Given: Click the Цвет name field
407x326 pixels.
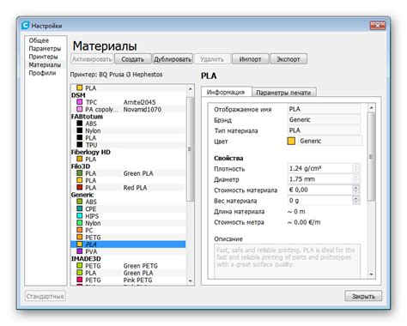Looking at the screenshot, I should pos(330,141).
